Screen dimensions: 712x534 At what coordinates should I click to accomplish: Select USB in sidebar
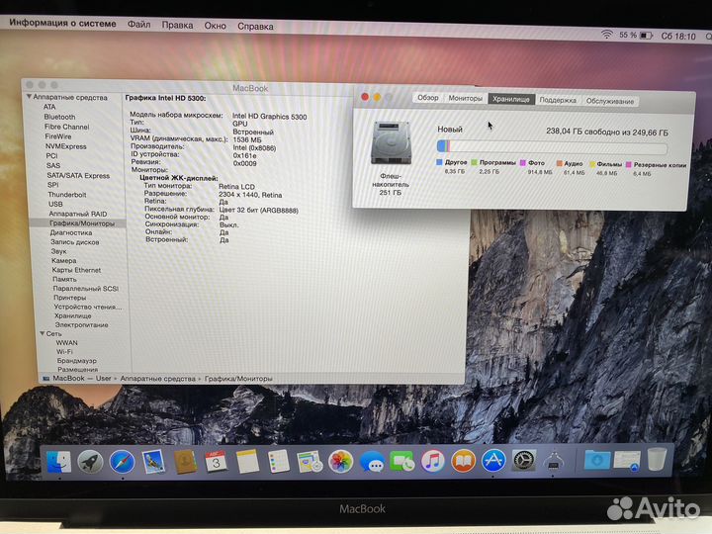(55, 204)
